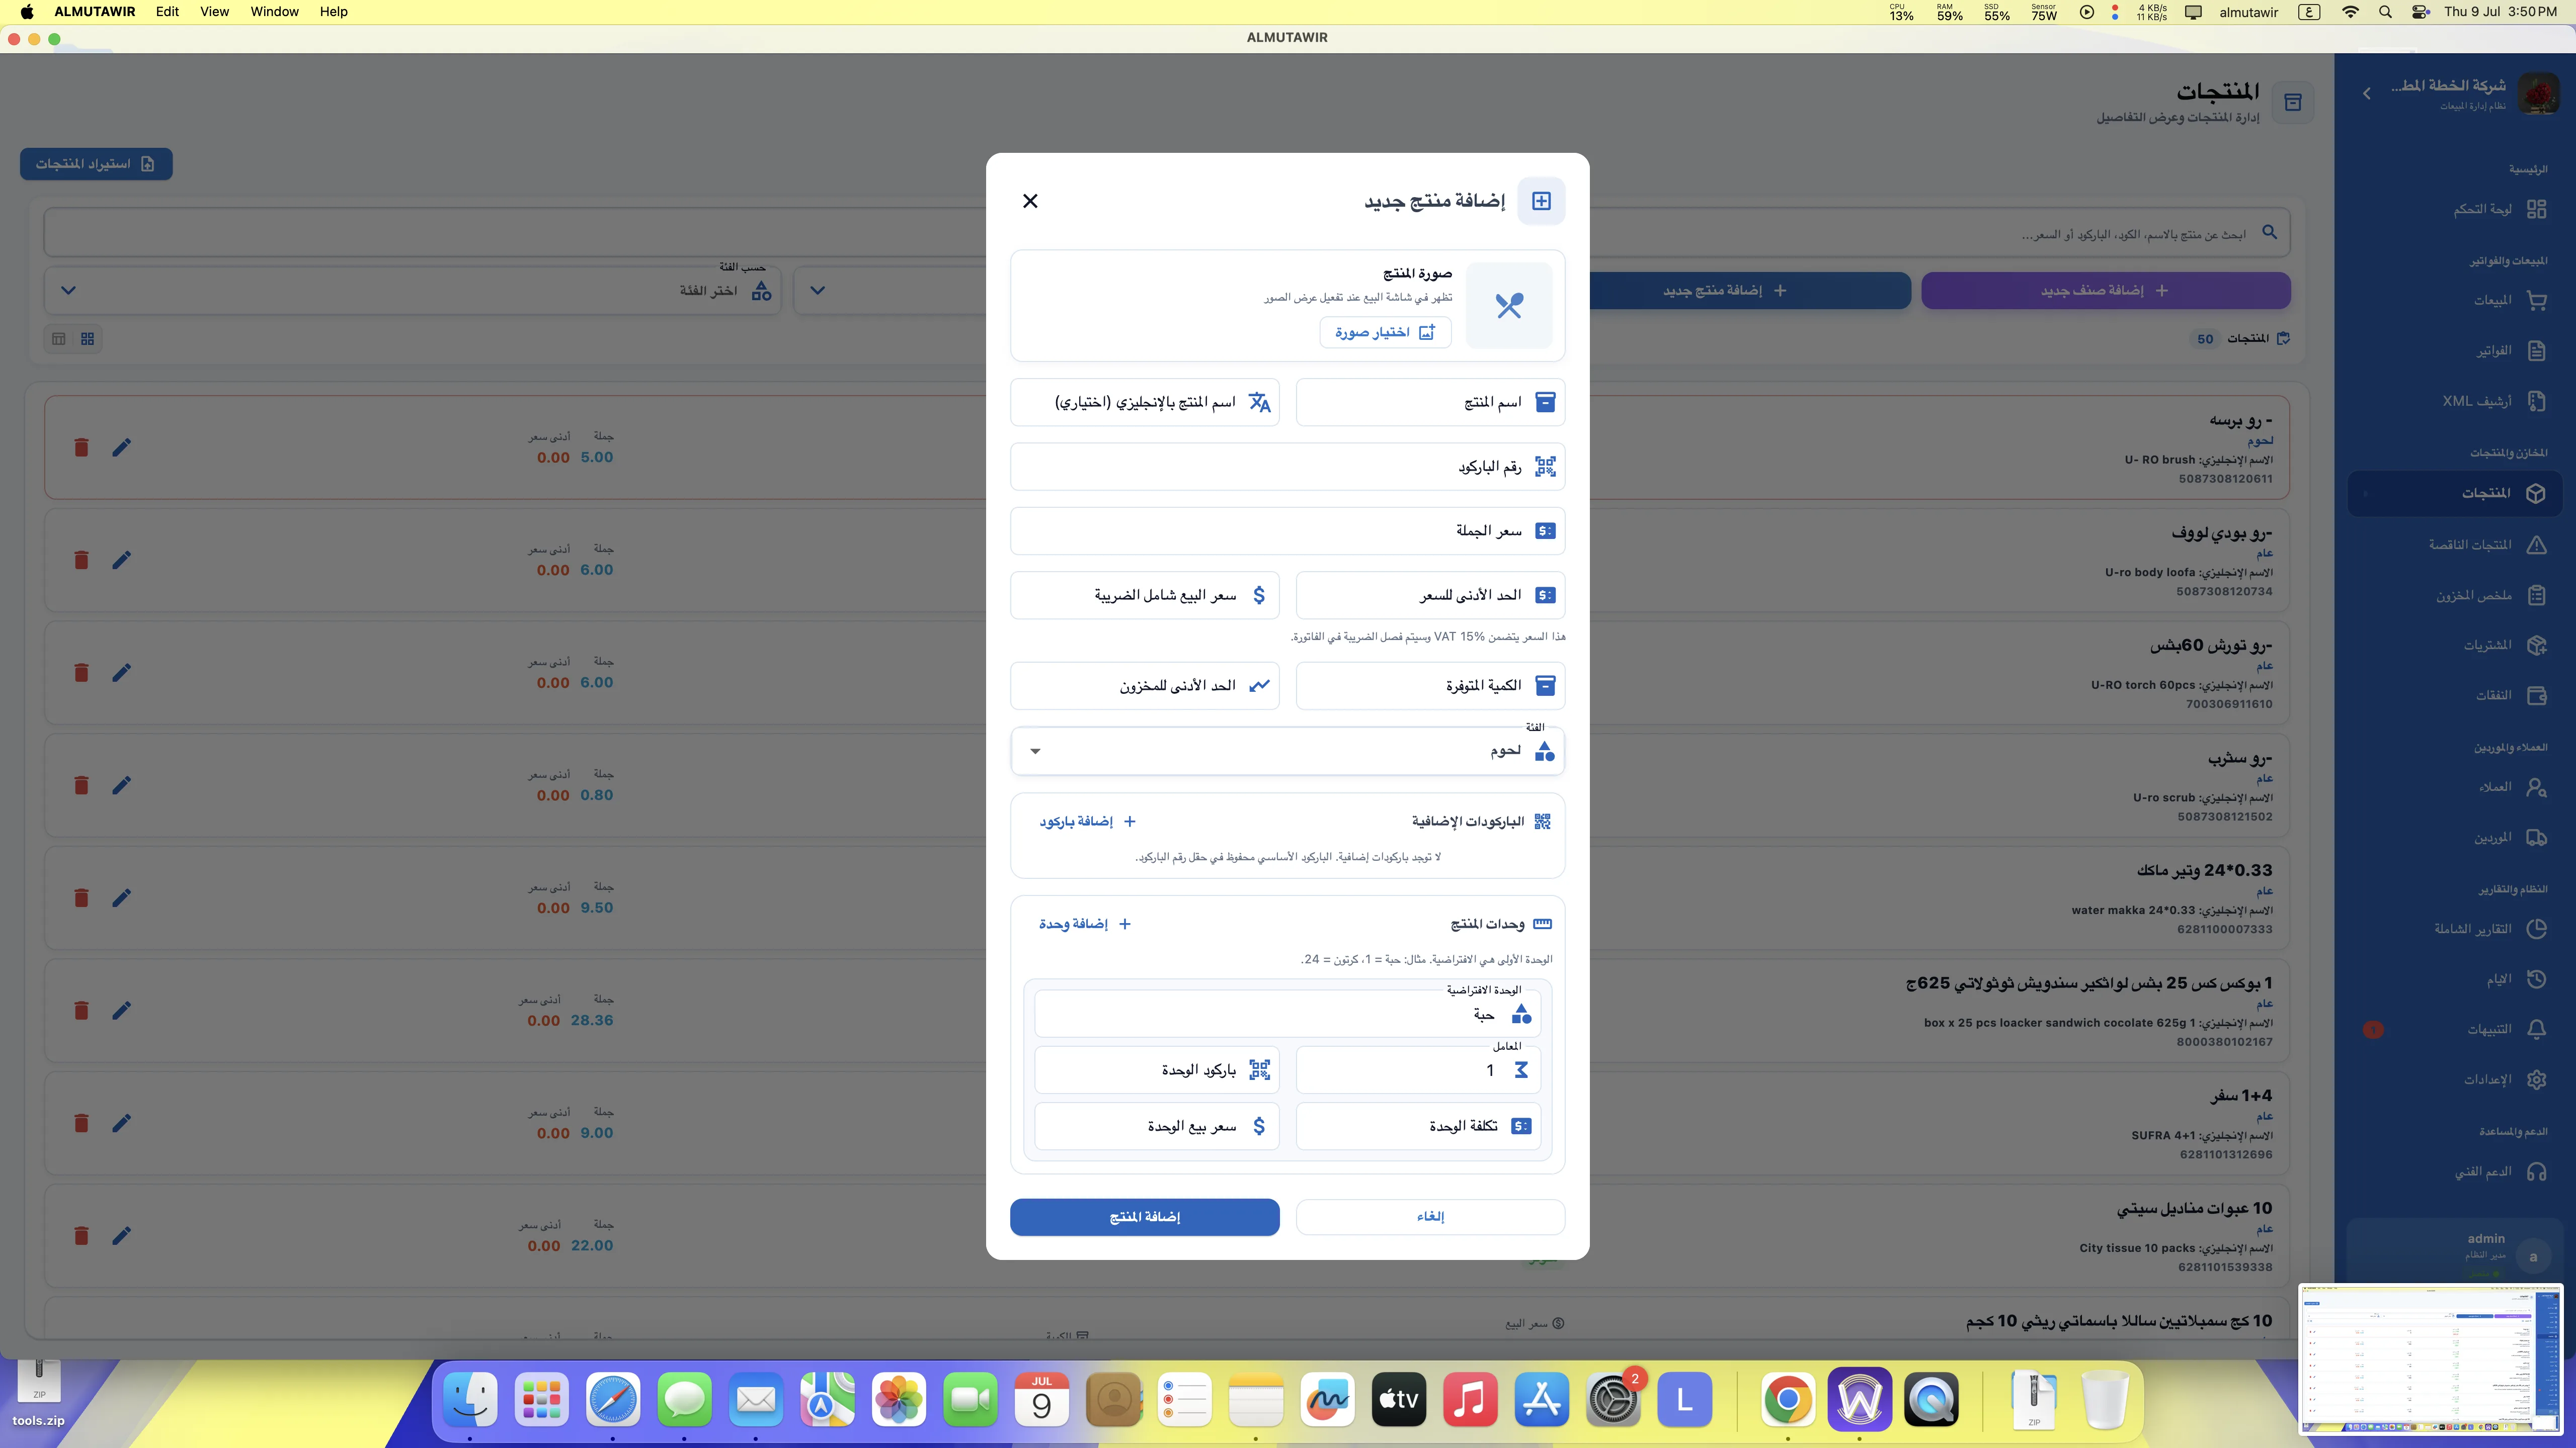This screenshot has width=2576, height=1448.
Task: Click إضافة وحدة link
Action: pos(1085,925)
